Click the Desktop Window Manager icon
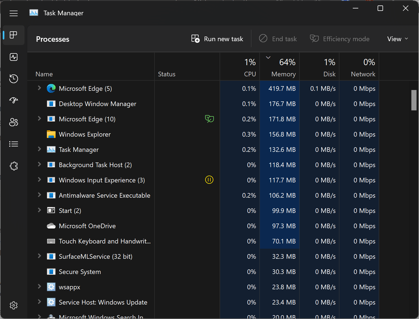419x319 pixels. [x=51, y=104]
